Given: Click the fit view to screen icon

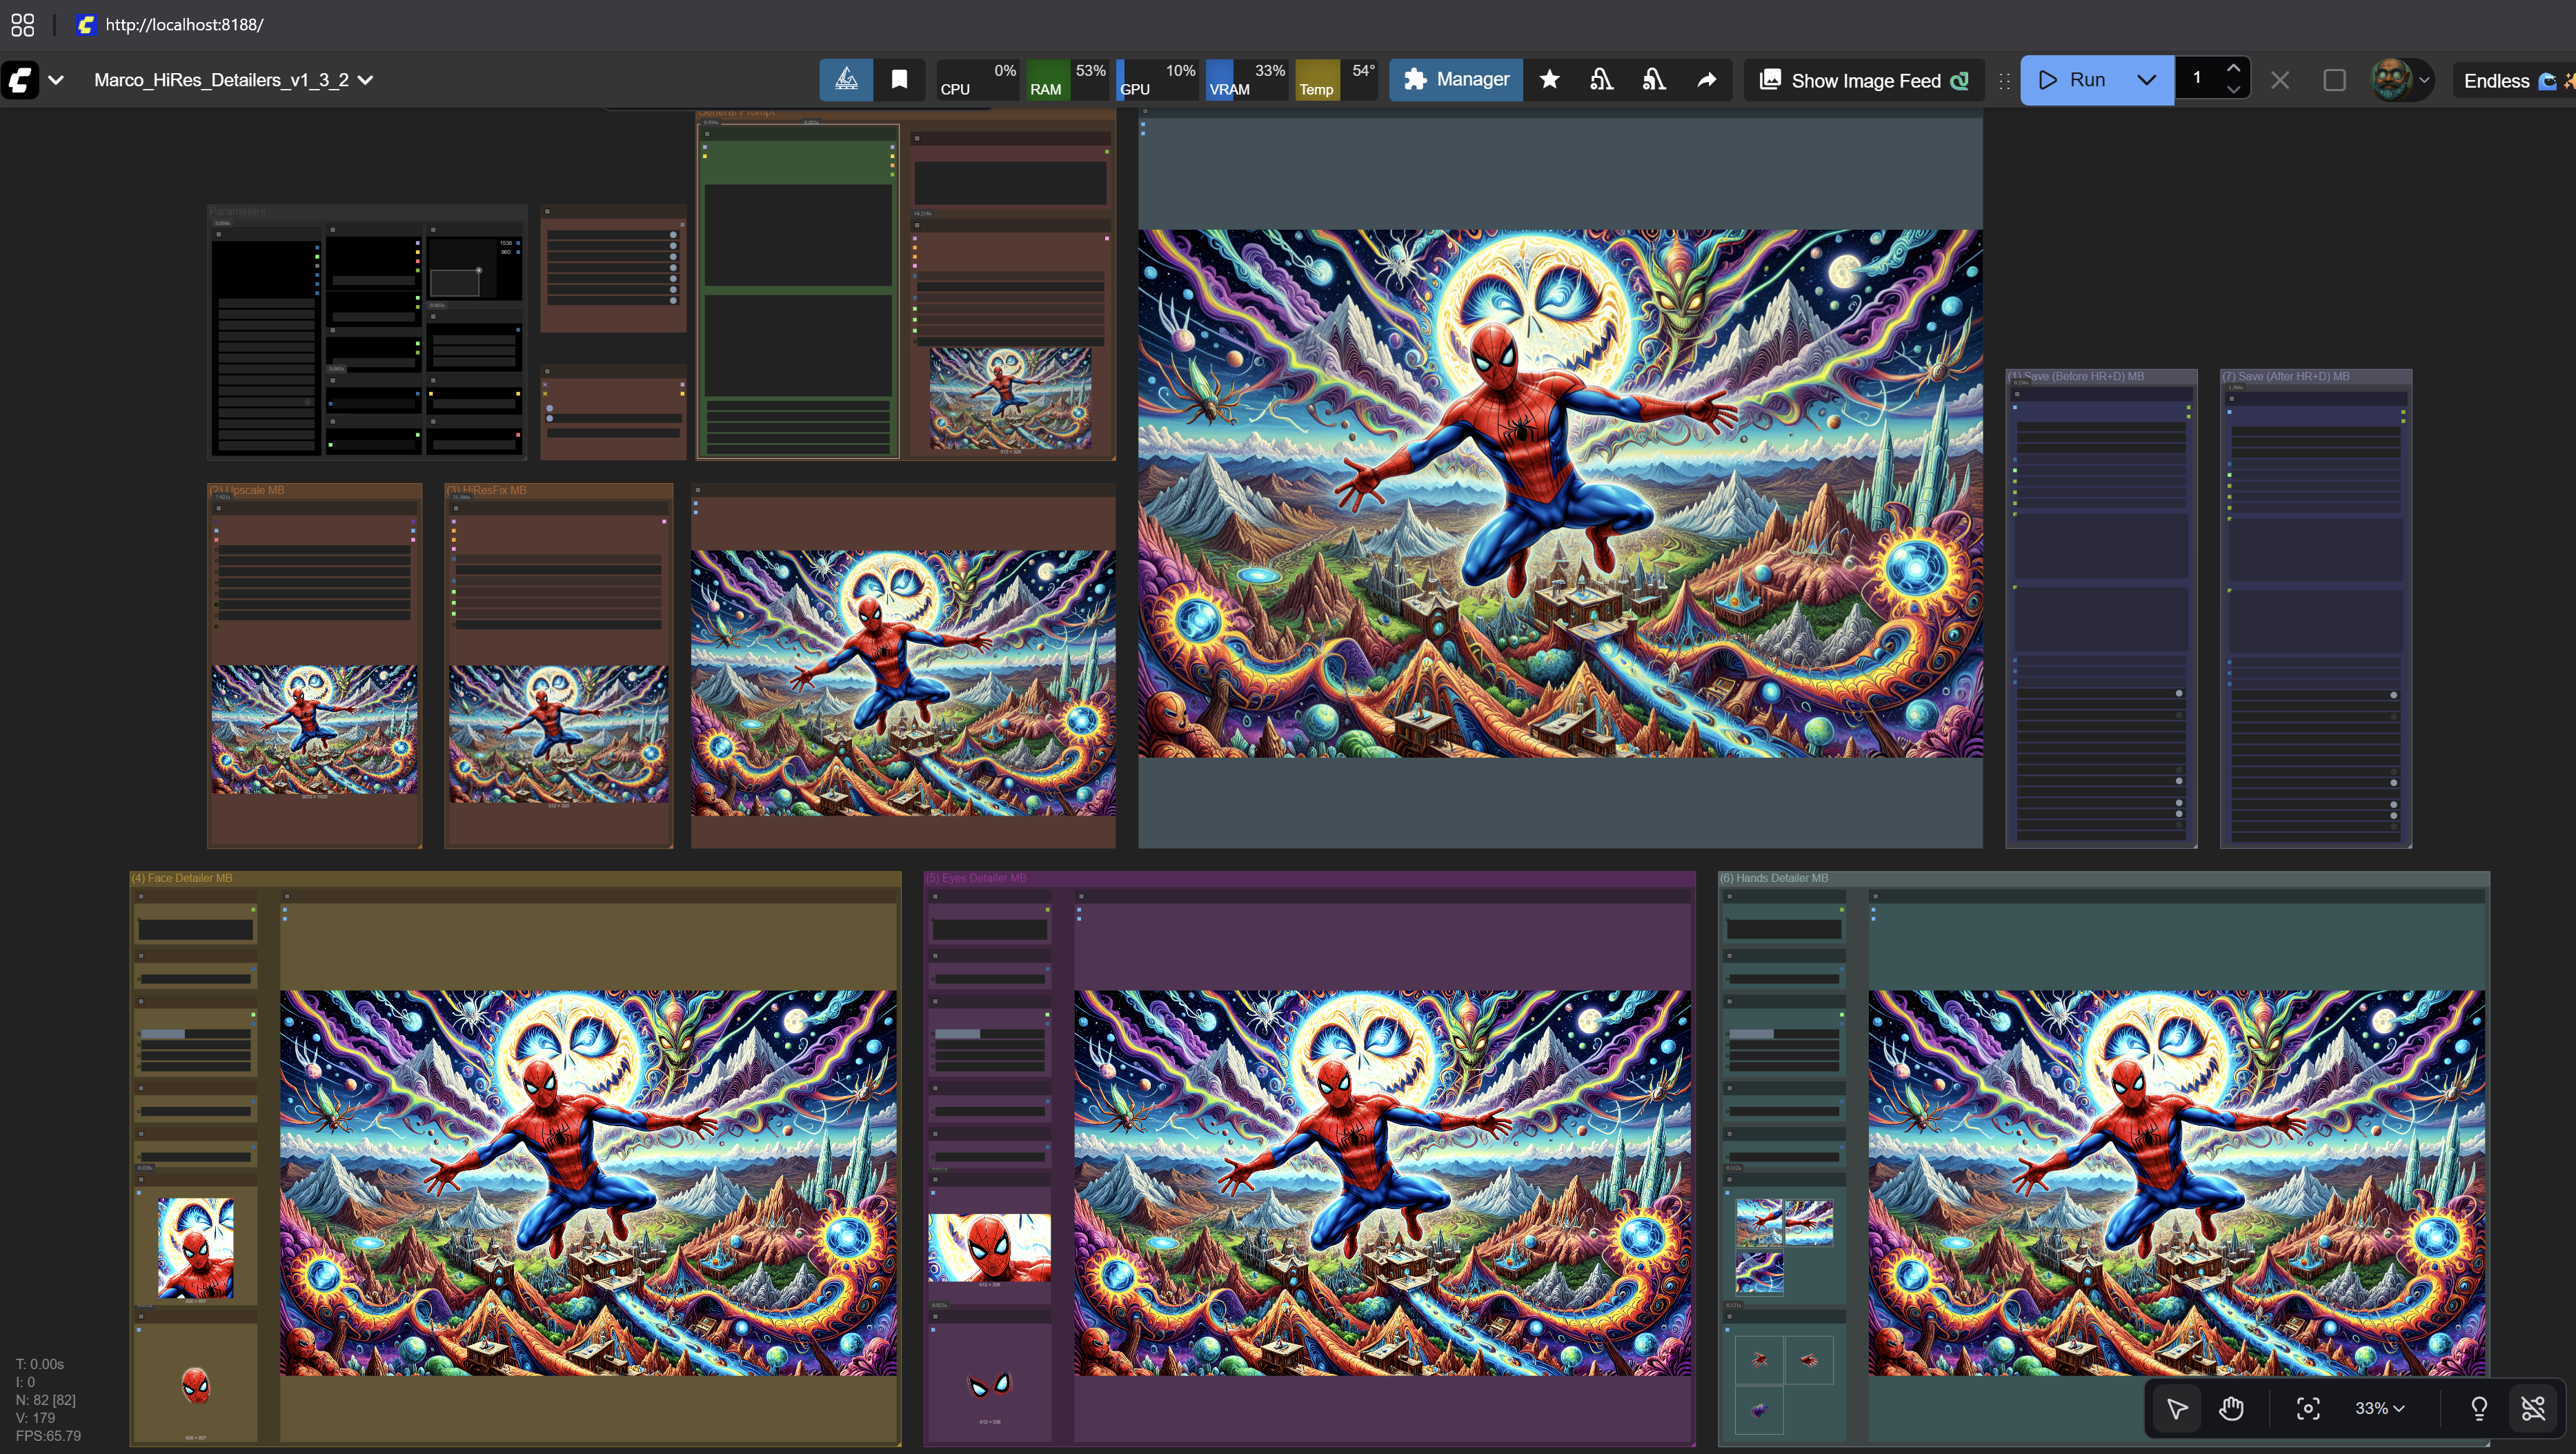Looking at the screenshot, I should click(x=2308, y=1408).
